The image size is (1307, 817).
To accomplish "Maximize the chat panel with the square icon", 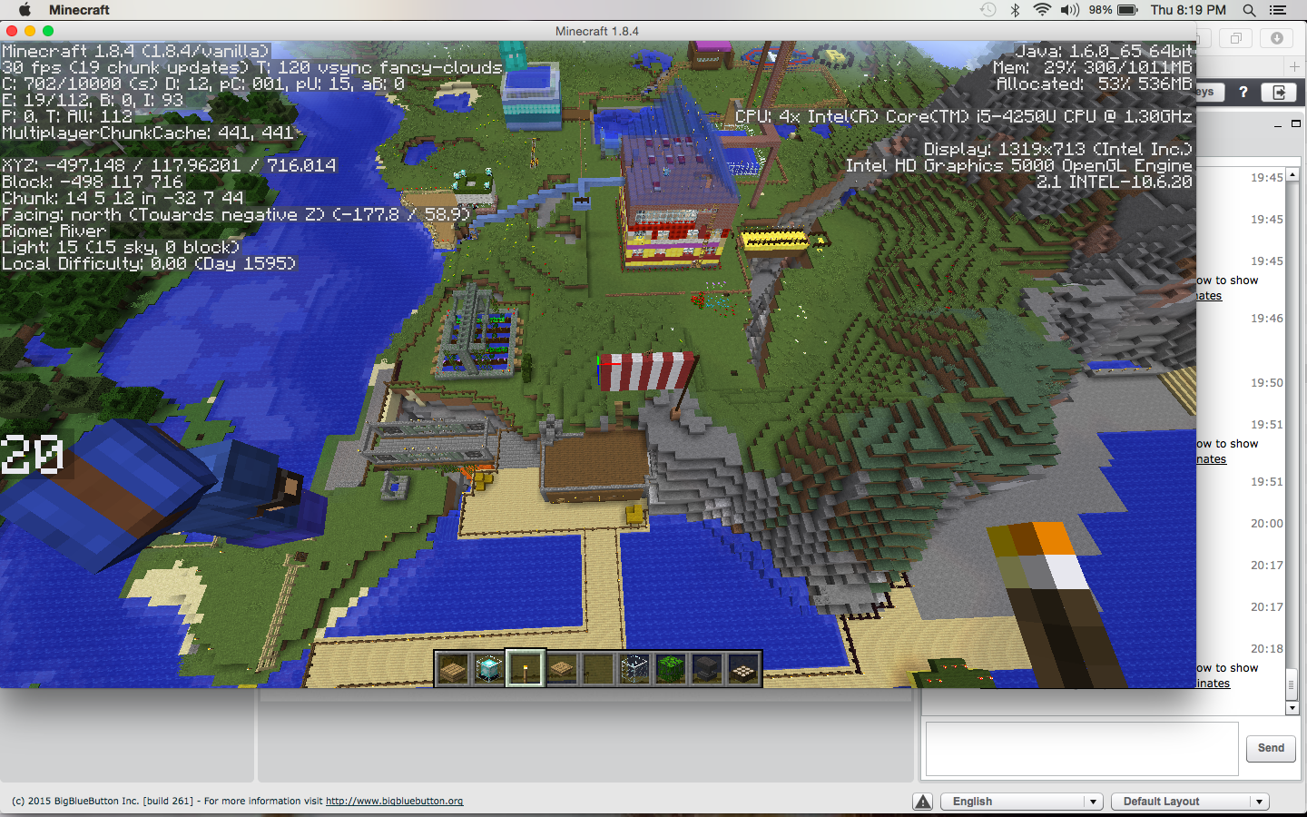I will [1296, 123].
